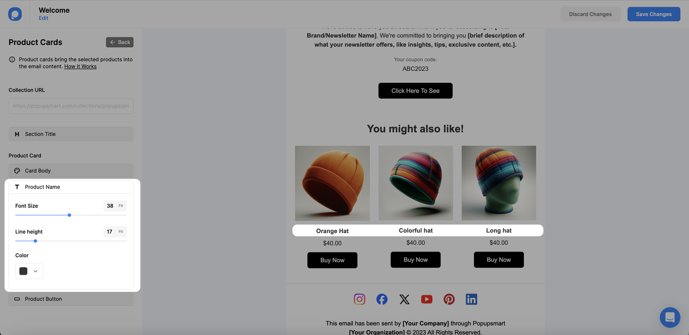Select the Orange Hat product image

pos(332,183)
